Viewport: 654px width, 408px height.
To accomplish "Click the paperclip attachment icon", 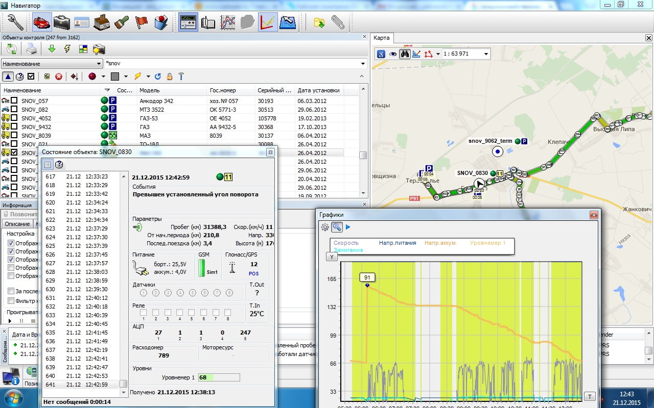I will (x=338, y=22).
